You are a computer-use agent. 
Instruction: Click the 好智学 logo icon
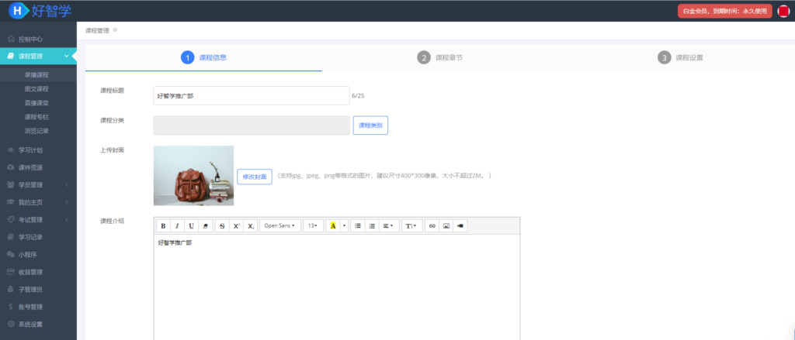coord(18,11)
